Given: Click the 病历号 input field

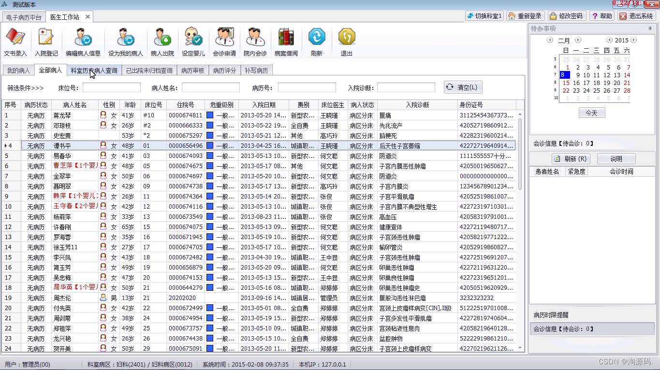Looking at the screenshot, I should coord(307,87).
